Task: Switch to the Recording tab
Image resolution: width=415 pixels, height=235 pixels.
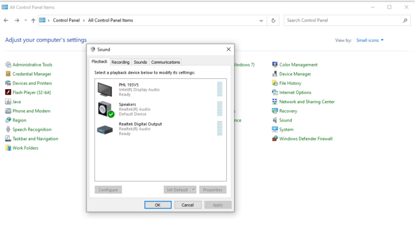Action: coord(121,62)
